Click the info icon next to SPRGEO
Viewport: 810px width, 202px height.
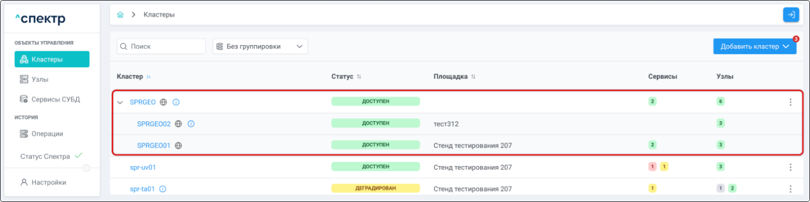[176, 103]
